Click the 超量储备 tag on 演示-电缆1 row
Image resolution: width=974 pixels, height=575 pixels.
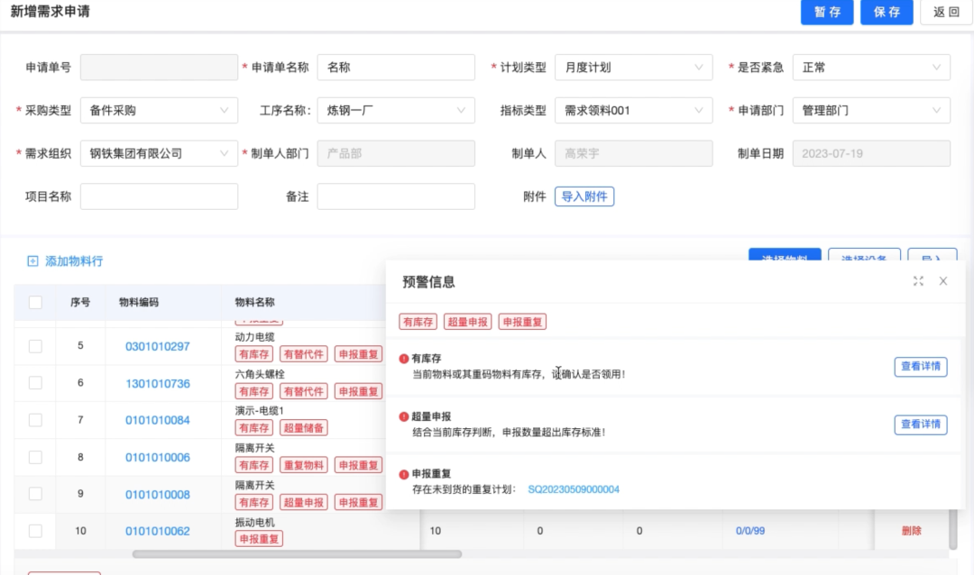pyautogui.click(x=302, y=428)
